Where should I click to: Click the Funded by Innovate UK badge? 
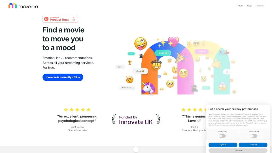[x=136, y=120]
